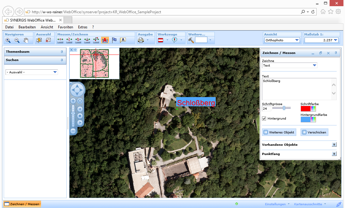Toggle pin on Suchen panel

click(62, 60)
